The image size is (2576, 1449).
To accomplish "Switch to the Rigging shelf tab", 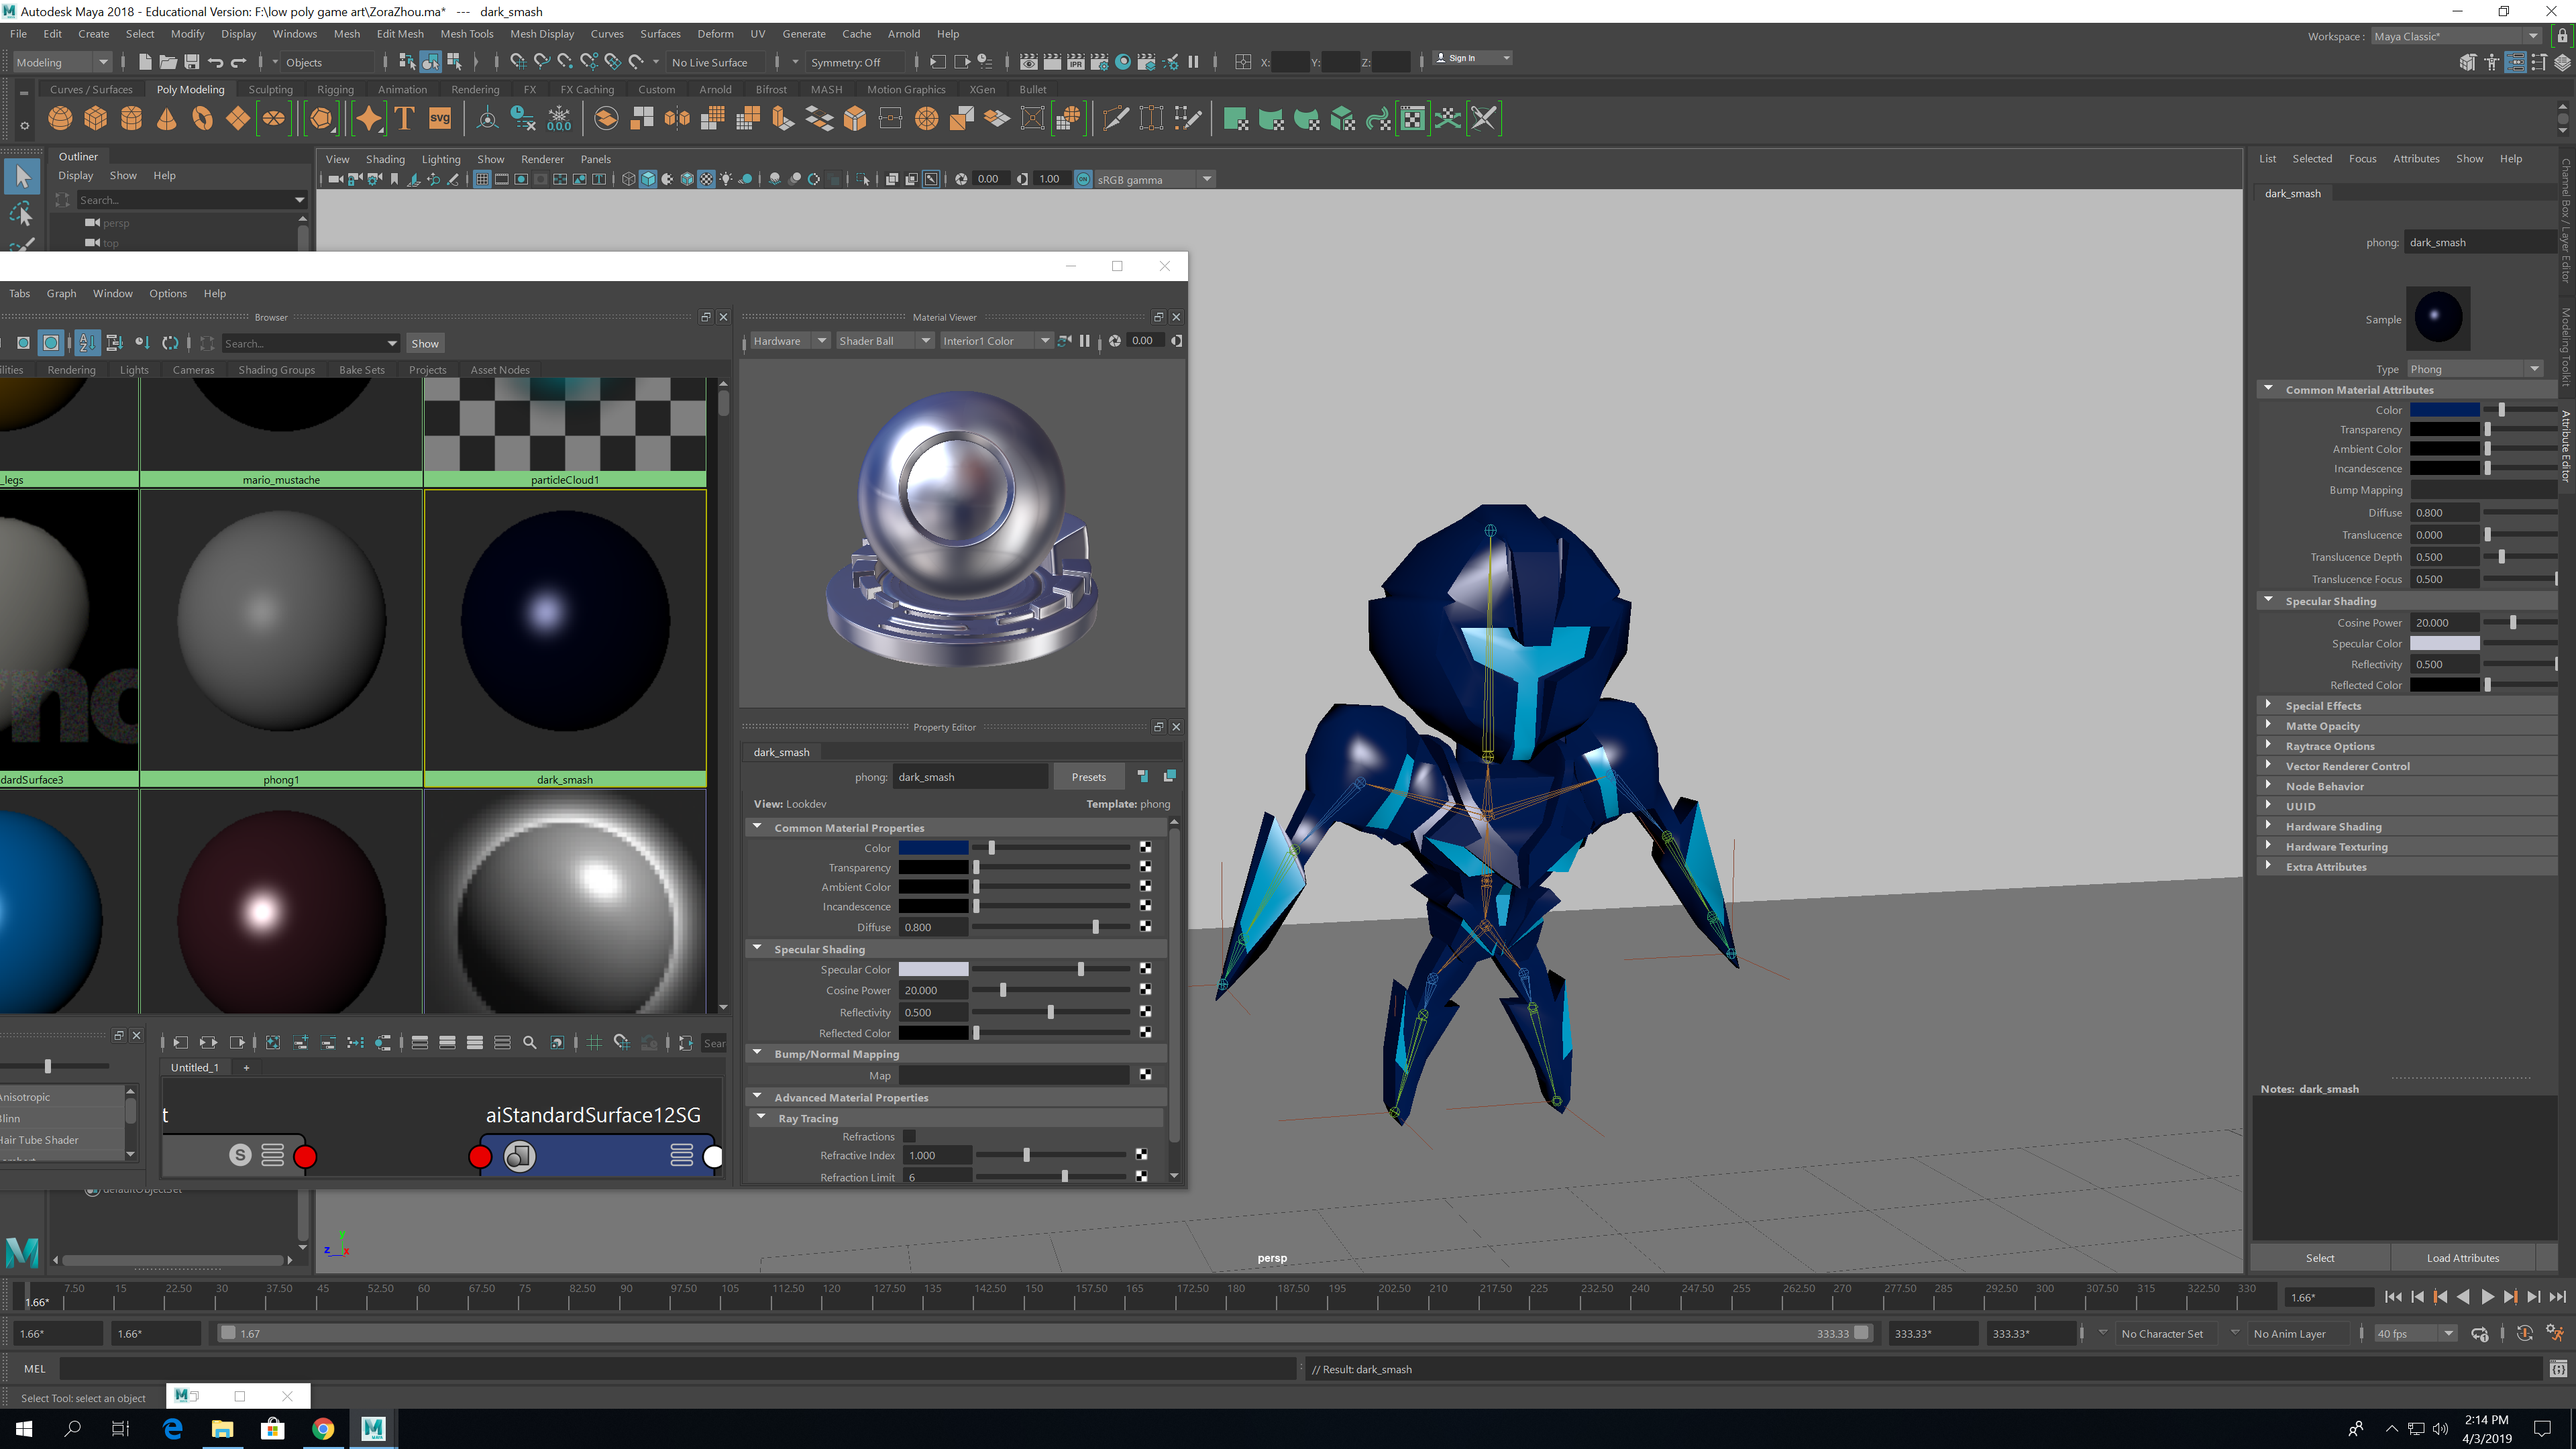I will 335,89.
